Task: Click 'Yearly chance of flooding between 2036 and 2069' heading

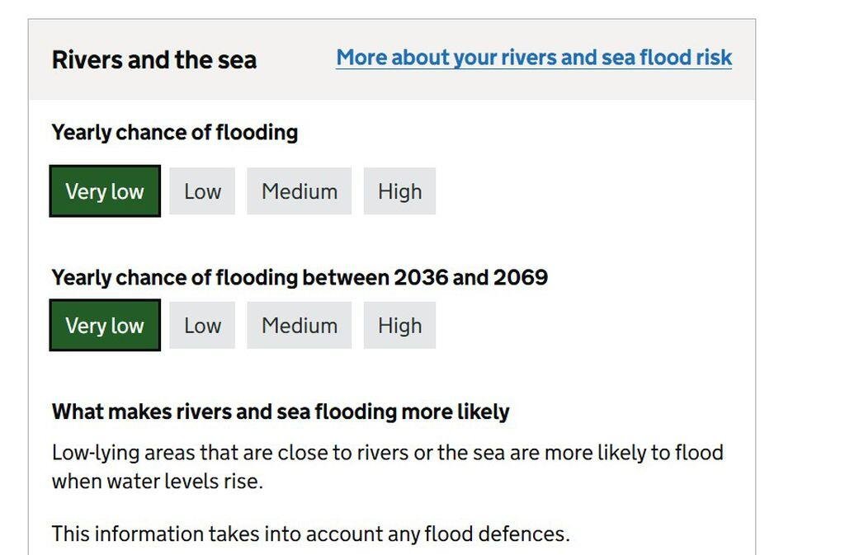Action: (300, 278)
